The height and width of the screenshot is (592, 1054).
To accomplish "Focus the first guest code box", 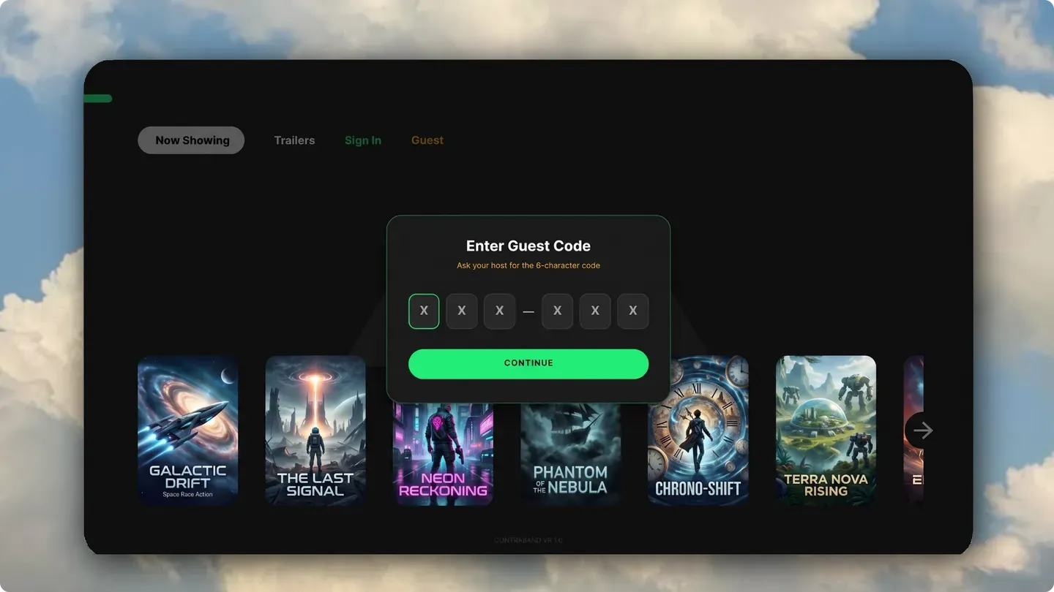I will coord(424,311).
